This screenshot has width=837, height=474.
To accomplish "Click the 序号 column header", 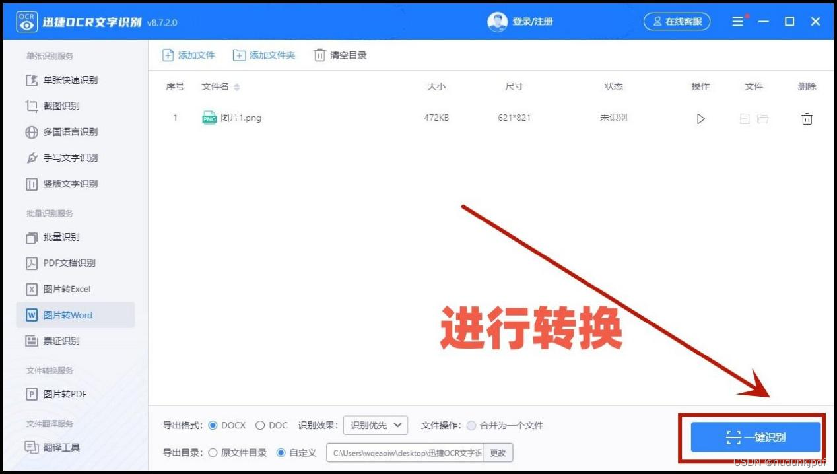I will click(175, 86).
